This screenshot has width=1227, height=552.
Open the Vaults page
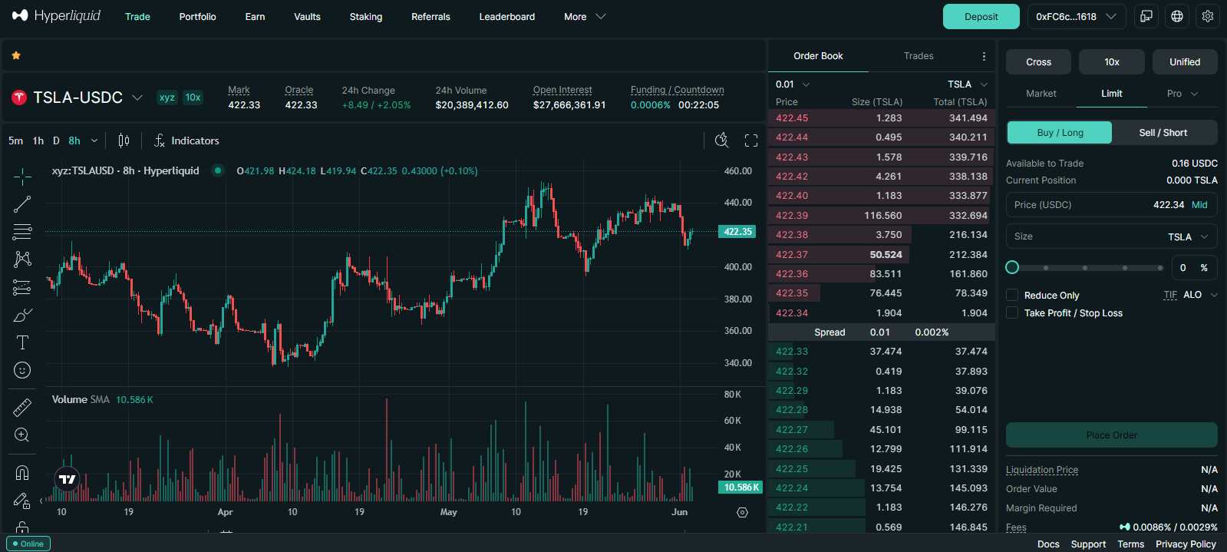[307, 16]
